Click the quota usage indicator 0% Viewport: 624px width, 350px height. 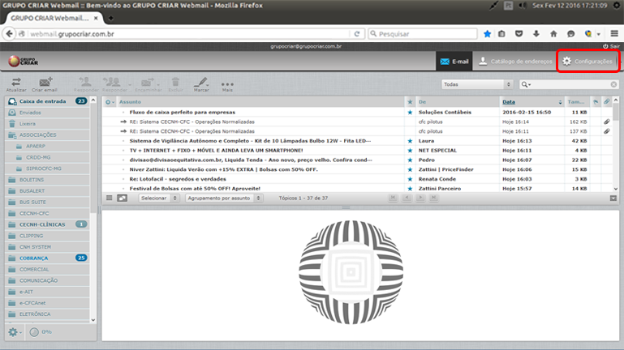[41, 331]
